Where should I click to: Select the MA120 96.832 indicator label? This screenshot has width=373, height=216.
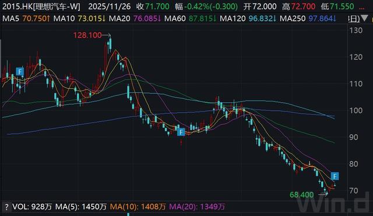[x=248, y=18]
